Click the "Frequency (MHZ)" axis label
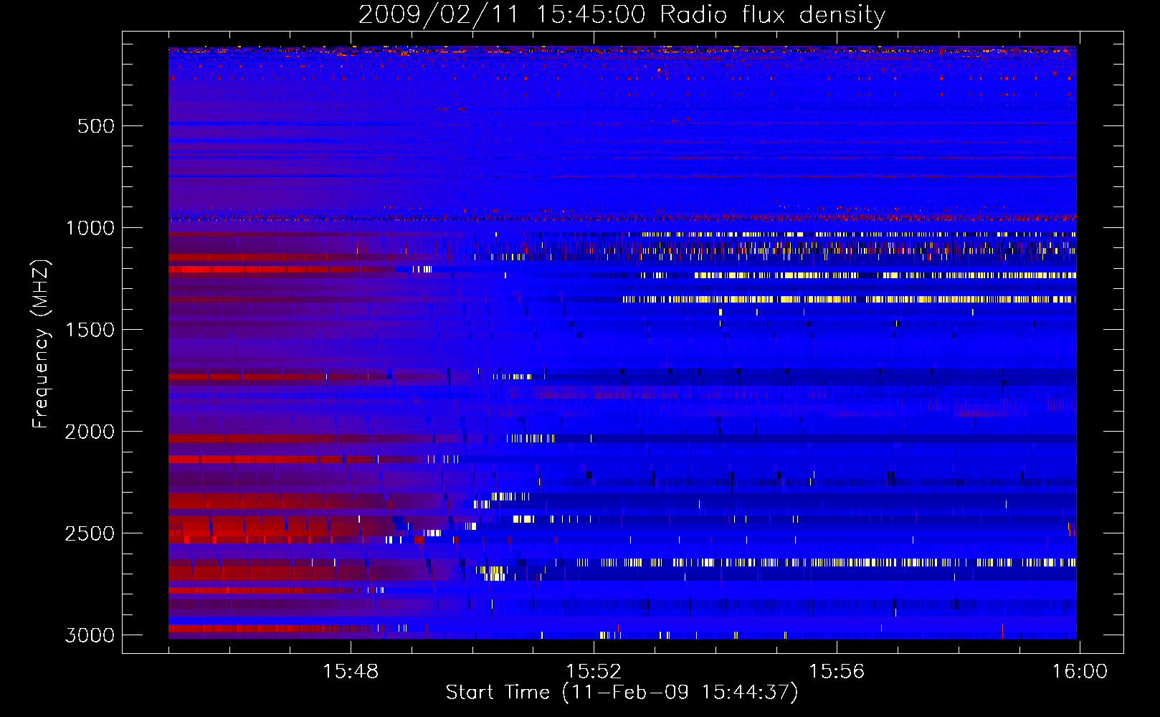 pyautogui.click(x=42, y=344)
